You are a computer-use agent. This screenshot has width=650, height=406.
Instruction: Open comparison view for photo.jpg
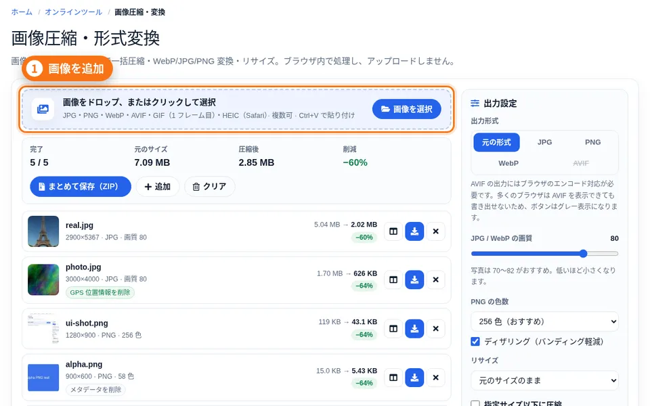pos(393,279)
